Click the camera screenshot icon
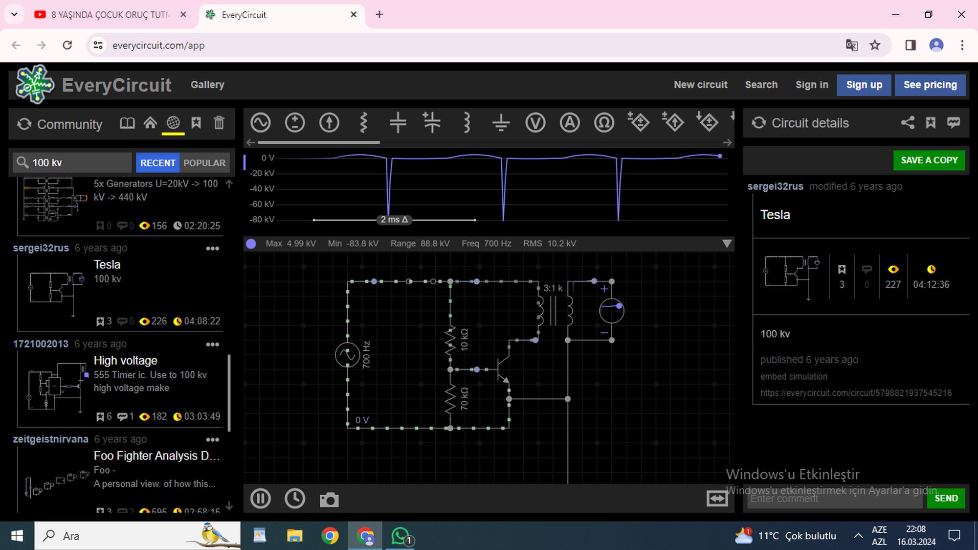 pyautogui.click(x=329, y=500)
